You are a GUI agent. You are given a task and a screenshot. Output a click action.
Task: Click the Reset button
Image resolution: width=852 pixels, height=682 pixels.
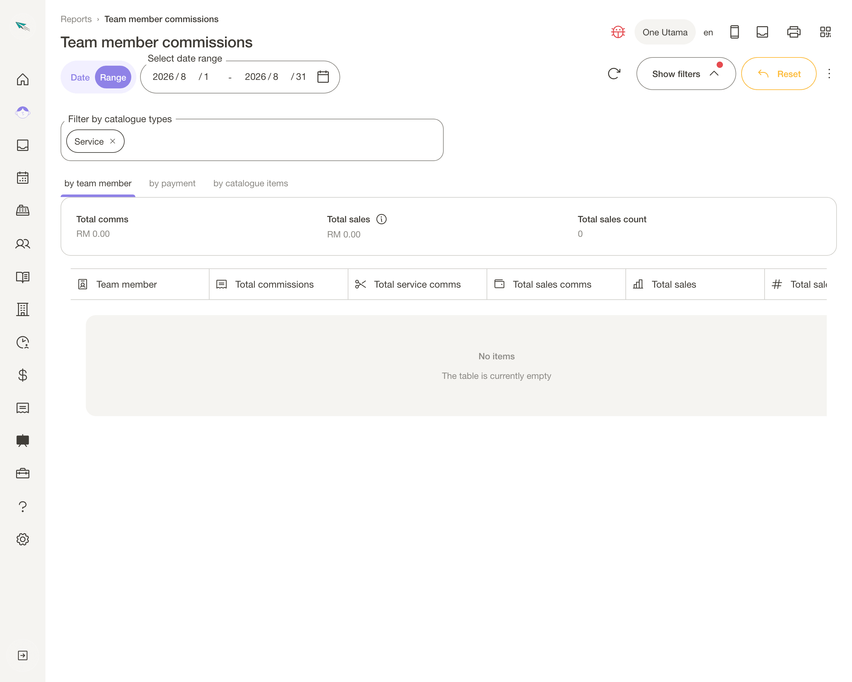click(x=778, y=74)
